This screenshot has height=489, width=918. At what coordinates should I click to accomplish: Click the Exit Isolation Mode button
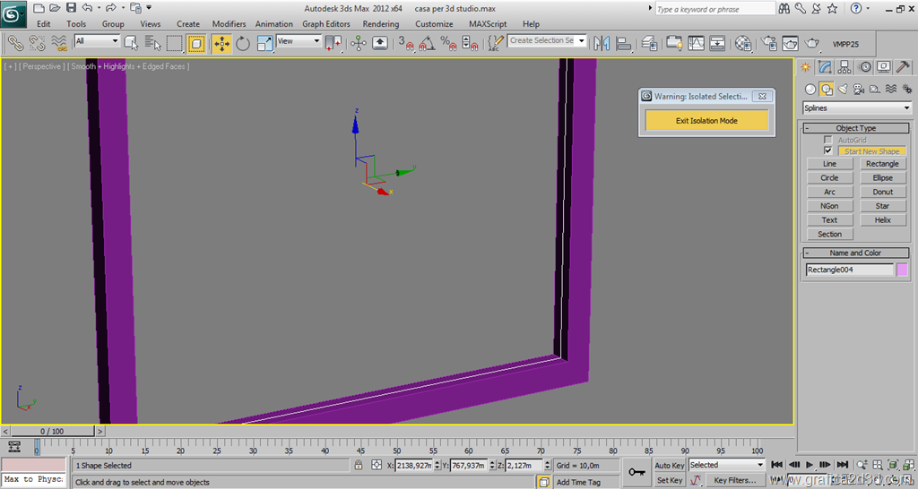tap(706, 121)
